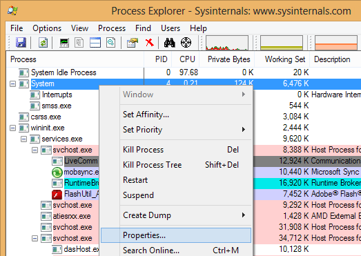This screenshot has height=256, width=361.
Task: Collapse the wininit.exe tree node
Action: 13,128
